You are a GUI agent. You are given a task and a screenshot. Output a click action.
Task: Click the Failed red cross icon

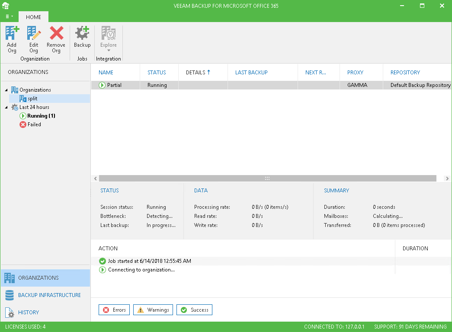pyautogui.click(x=23, y=124)
